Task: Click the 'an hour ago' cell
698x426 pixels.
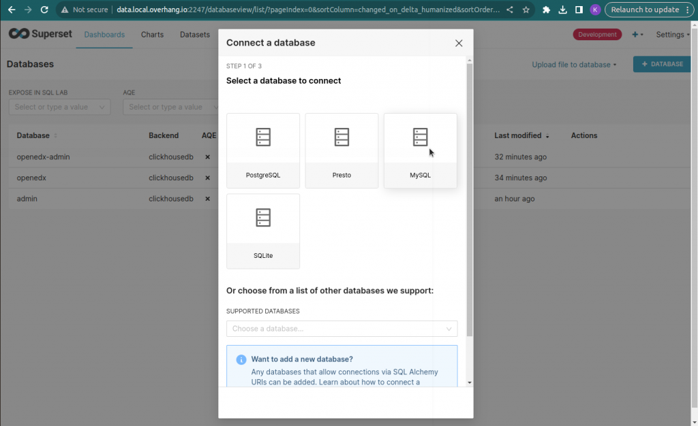Action: (x=515, y=199)
